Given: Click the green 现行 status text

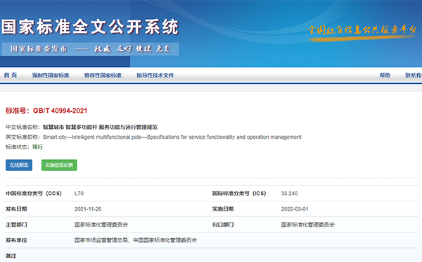Looking at the screenshot, I should [x=37, y=147].
